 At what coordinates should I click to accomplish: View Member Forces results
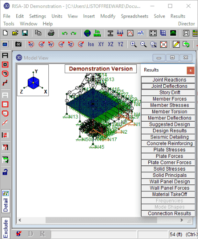(168, 99)
